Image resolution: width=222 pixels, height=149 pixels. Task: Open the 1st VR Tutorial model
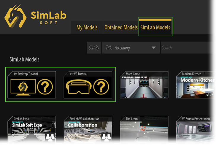88,85
